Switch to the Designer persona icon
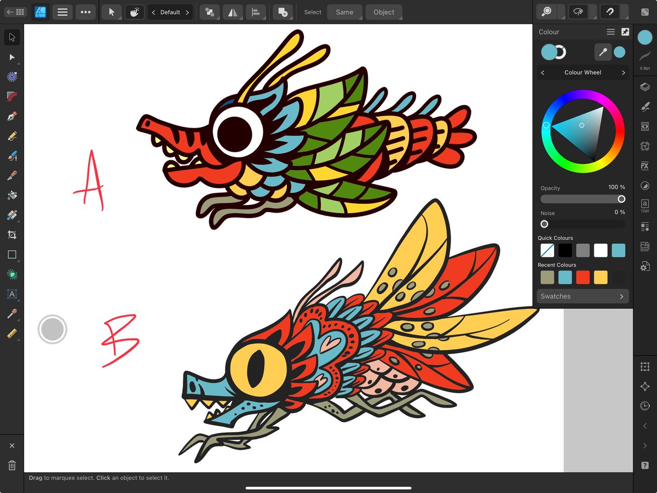The width and height of the screenshot is (657, 493). coord(41,12)
